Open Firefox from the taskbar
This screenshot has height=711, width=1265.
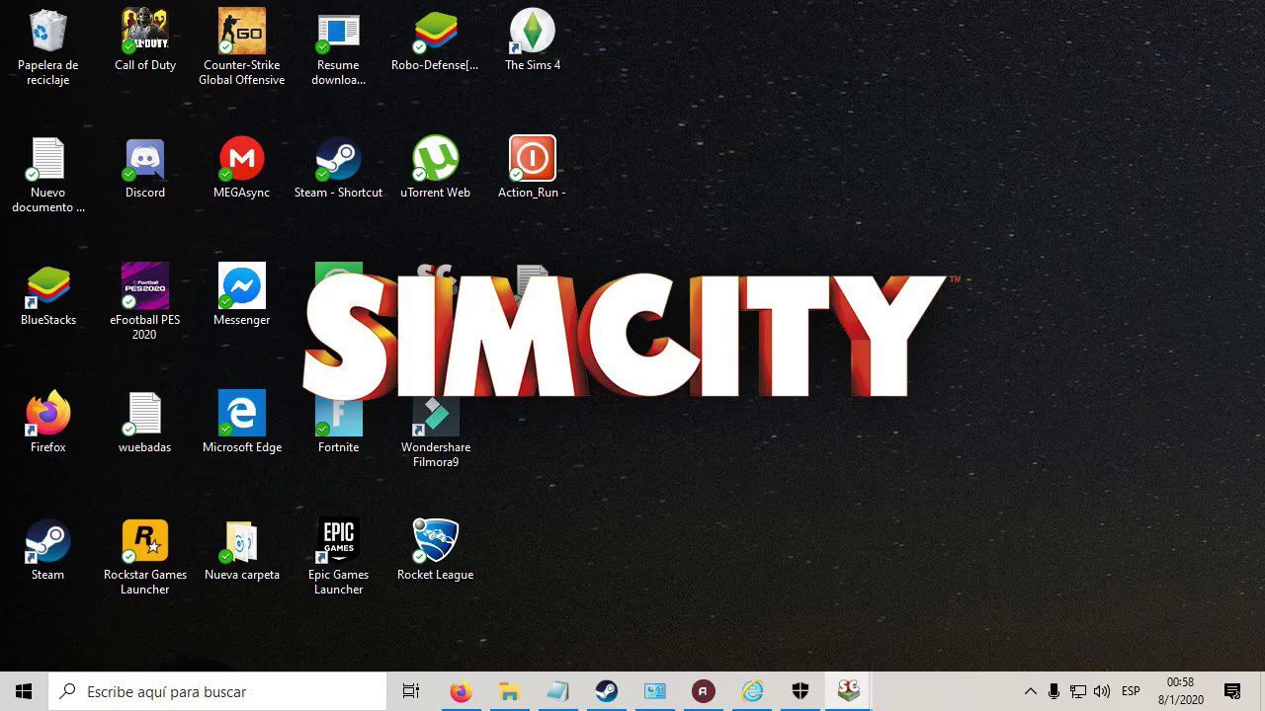tap(461, 691)
